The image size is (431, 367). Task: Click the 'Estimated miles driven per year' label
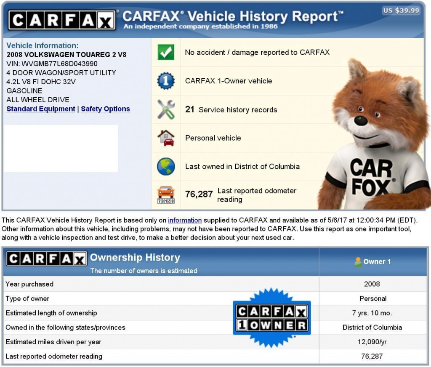[x=53, y=342]
